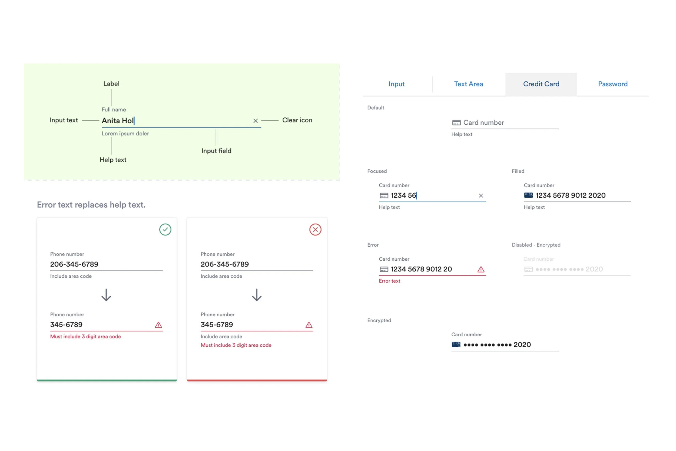
Task: Click warning icon in right card's phone field
Action: 309,325
